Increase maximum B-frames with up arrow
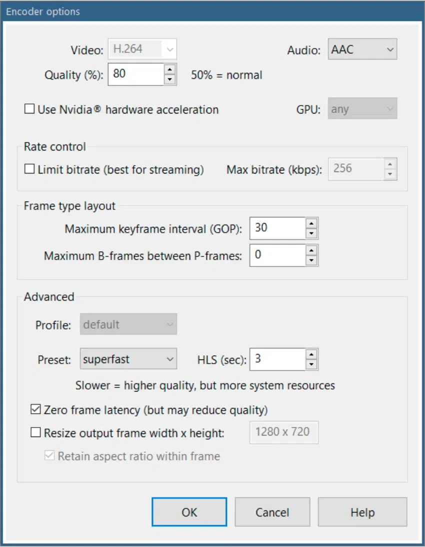Viewport: 425px width, 547px height. [311, 250]
